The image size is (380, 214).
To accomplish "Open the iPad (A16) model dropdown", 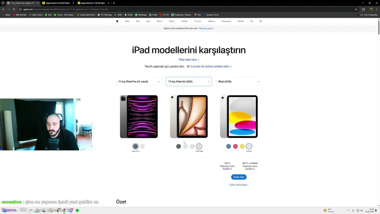I will point(239,81).
